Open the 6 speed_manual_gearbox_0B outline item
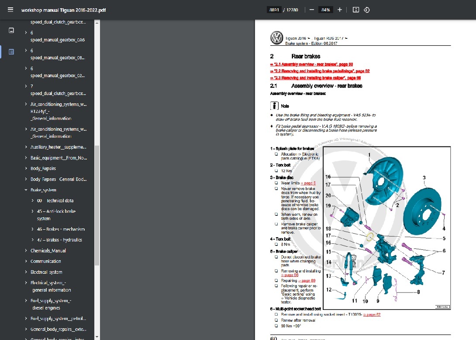Viewport: 476px width, 340px height. (x=58, y=54)
